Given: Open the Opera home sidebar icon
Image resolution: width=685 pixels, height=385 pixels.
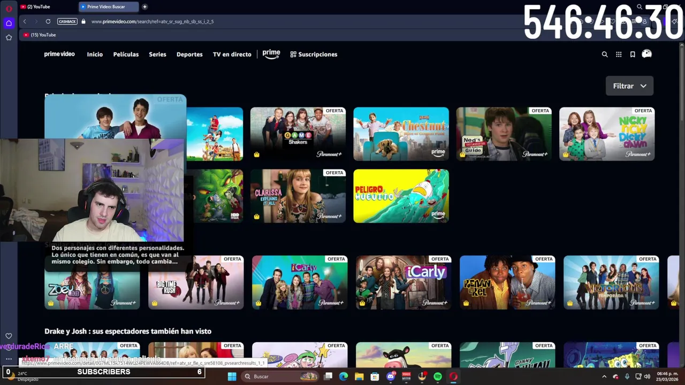Looking at the screenshot, I should pyautogui.click(x=9, y=23).
